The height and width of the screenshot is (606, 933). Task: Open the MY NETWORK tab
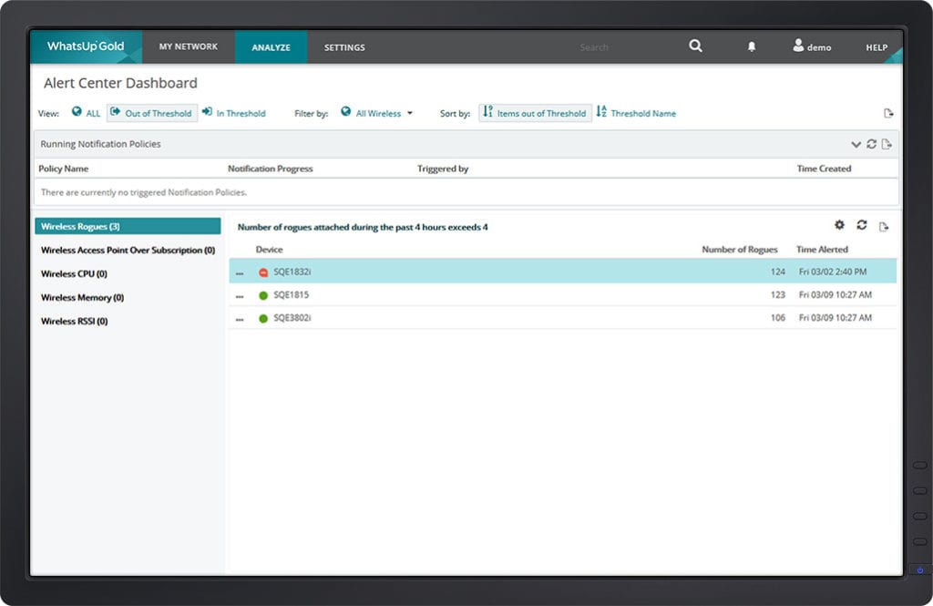click(x=189, y=46)
